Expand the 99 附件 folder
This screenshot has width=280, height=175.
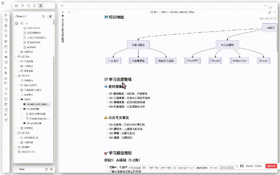[x=16, y=147]
